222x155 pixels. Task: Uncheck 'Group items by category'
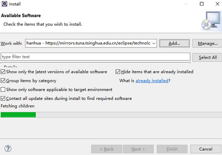point(3,81)
